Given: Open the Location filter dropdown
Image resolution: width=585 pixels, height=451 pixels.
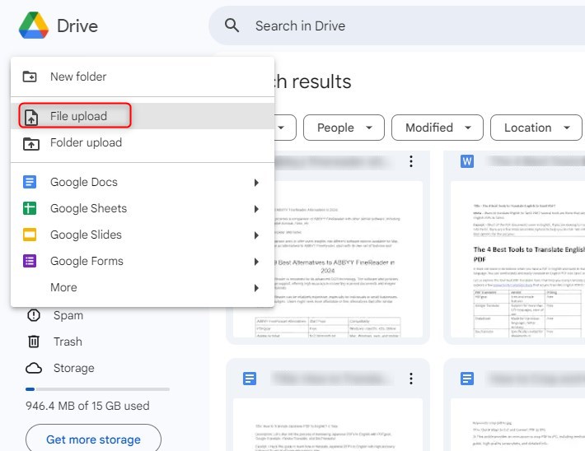Looking at the screenshot, I should 536,128.
